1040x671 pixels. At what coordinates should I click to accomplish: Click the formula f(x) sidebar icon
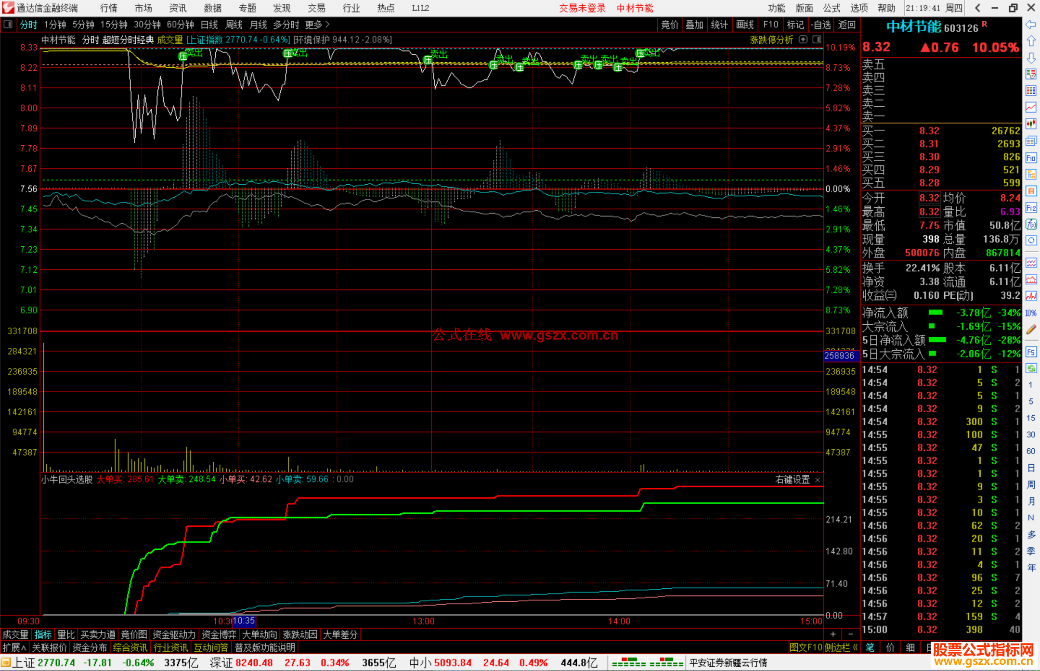tap(1031, 225)
